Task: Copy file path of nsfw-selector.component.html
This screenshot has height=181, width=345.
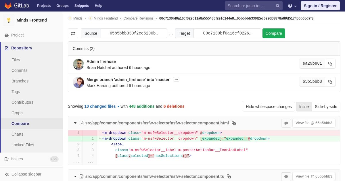Action: coord(234,123)
